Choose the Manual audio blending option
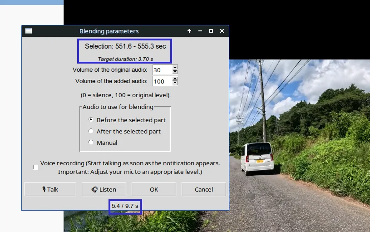 (x=91, y=143)
